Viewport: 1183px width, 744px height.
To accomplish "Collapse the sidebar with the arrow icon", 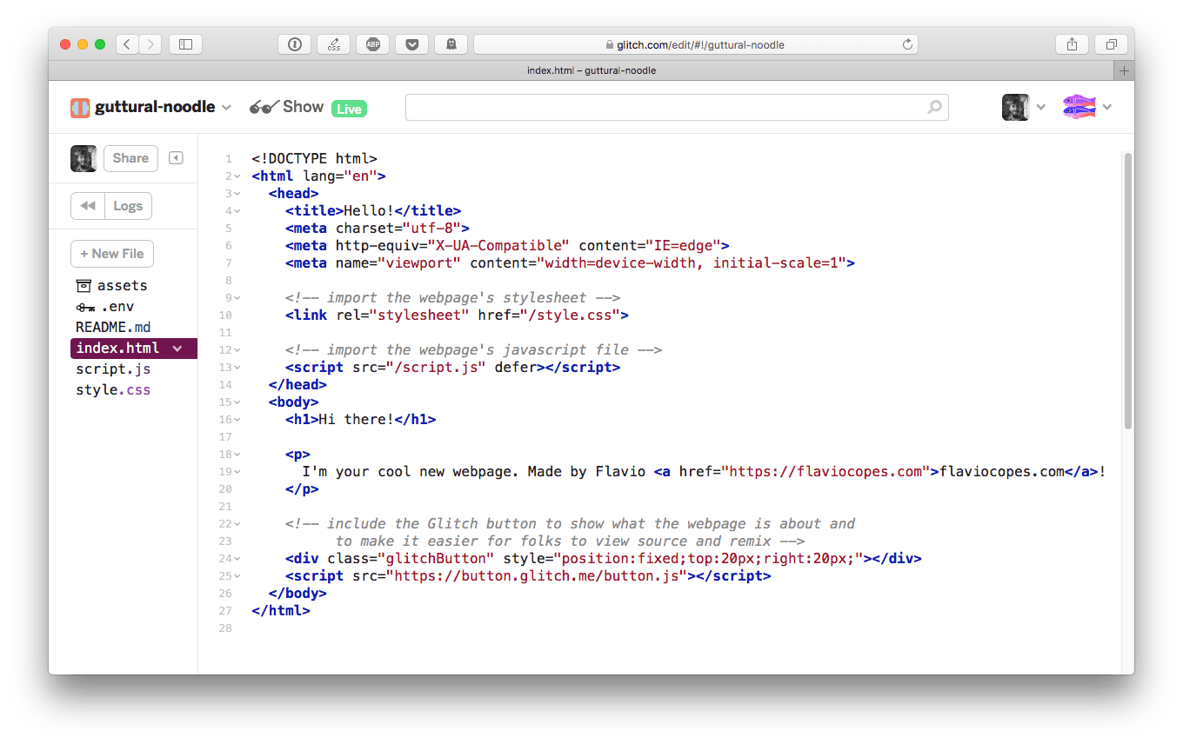I will tap(176, 158).
